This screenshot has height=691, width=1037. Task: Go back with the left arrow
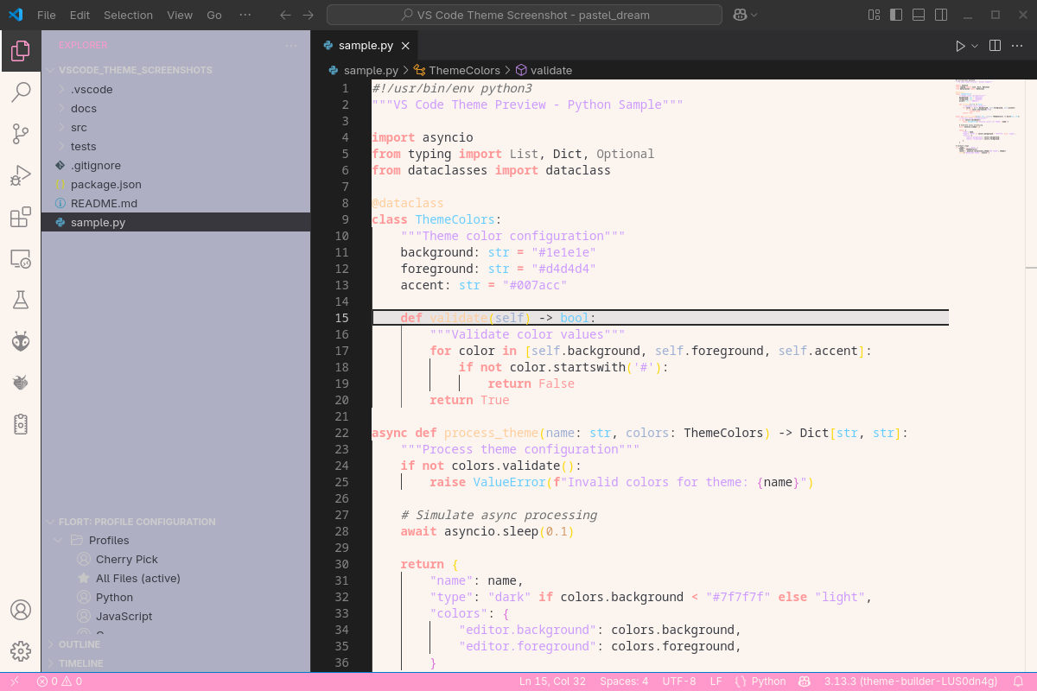pos(286,15)
